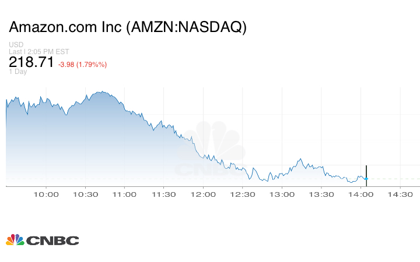Select the 12:00 axis tick label
This screenshot has height=262, width=420.
[x=204, y=194]
